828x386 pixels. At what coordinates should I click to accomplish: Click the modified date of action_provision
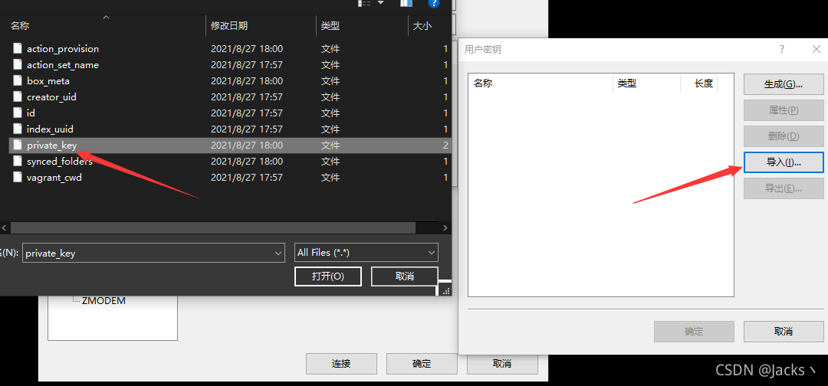coord(247,48)
